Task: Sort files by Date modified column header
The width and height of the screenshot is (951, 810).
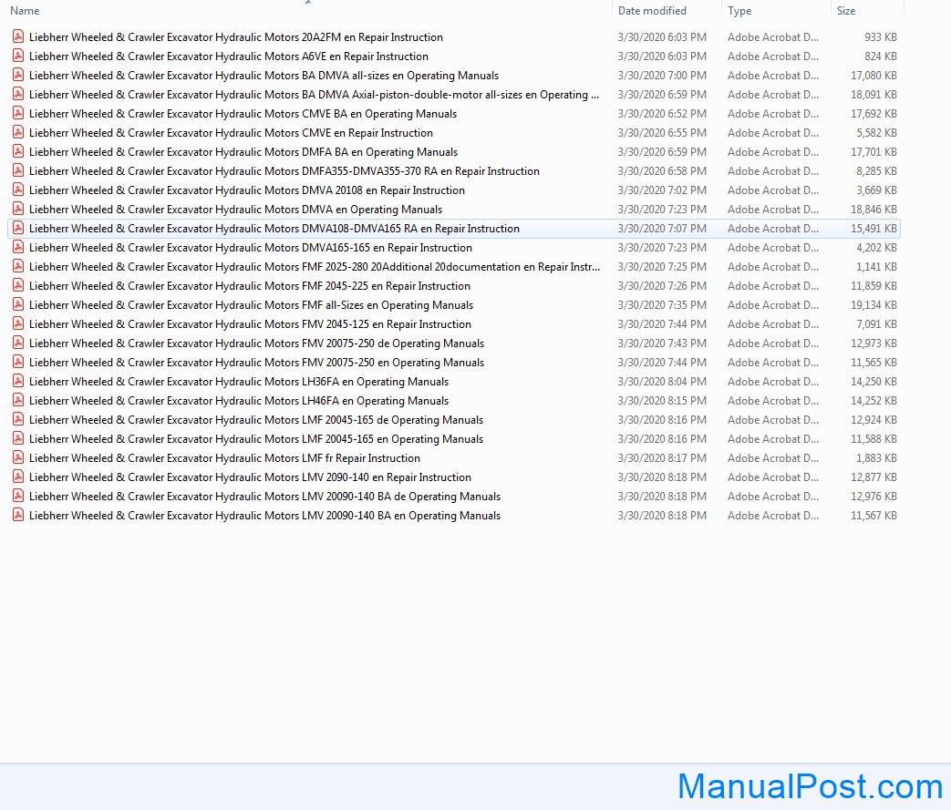Action: coord(652,10)
